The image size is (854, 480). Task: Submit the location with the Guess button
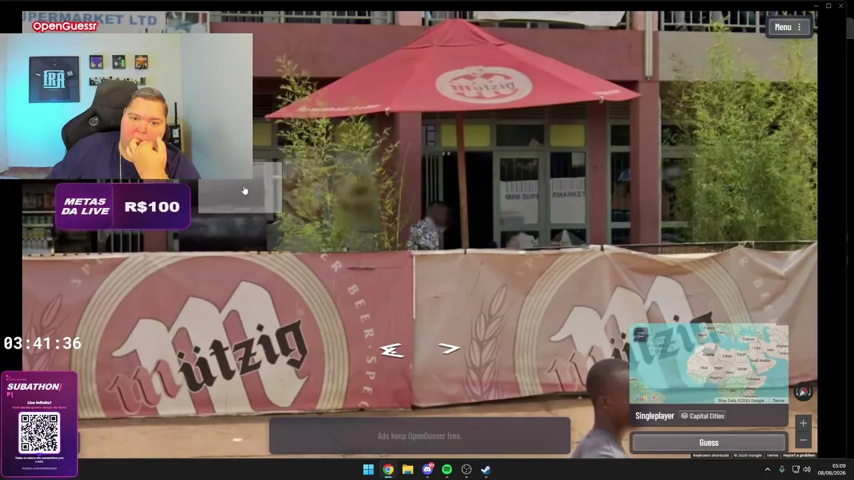click(x=709, y=443)
